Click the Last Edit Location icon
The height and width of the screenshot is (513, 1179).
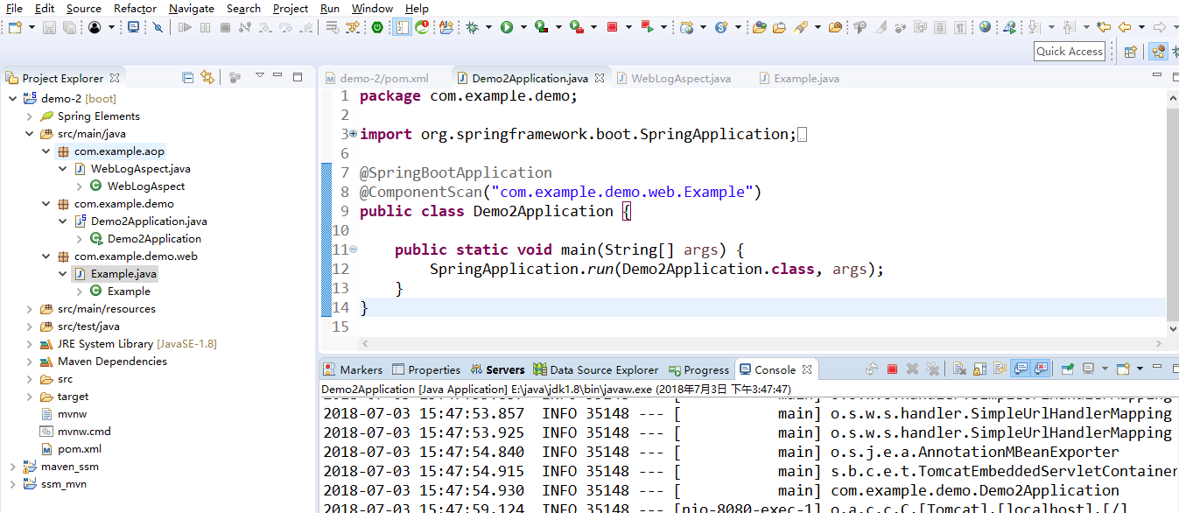(1104, 27)
